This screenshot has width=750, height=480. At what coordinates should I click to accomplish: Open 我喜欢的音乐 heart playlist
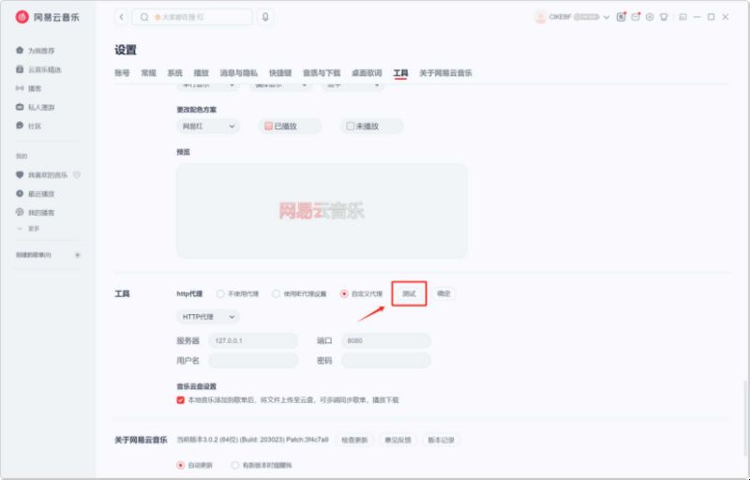pyautogui.click(x=42, y=175)
